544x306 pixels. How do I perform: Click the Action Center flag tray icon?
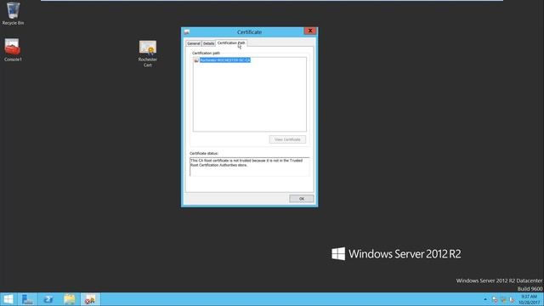click(x=495, y=299)
